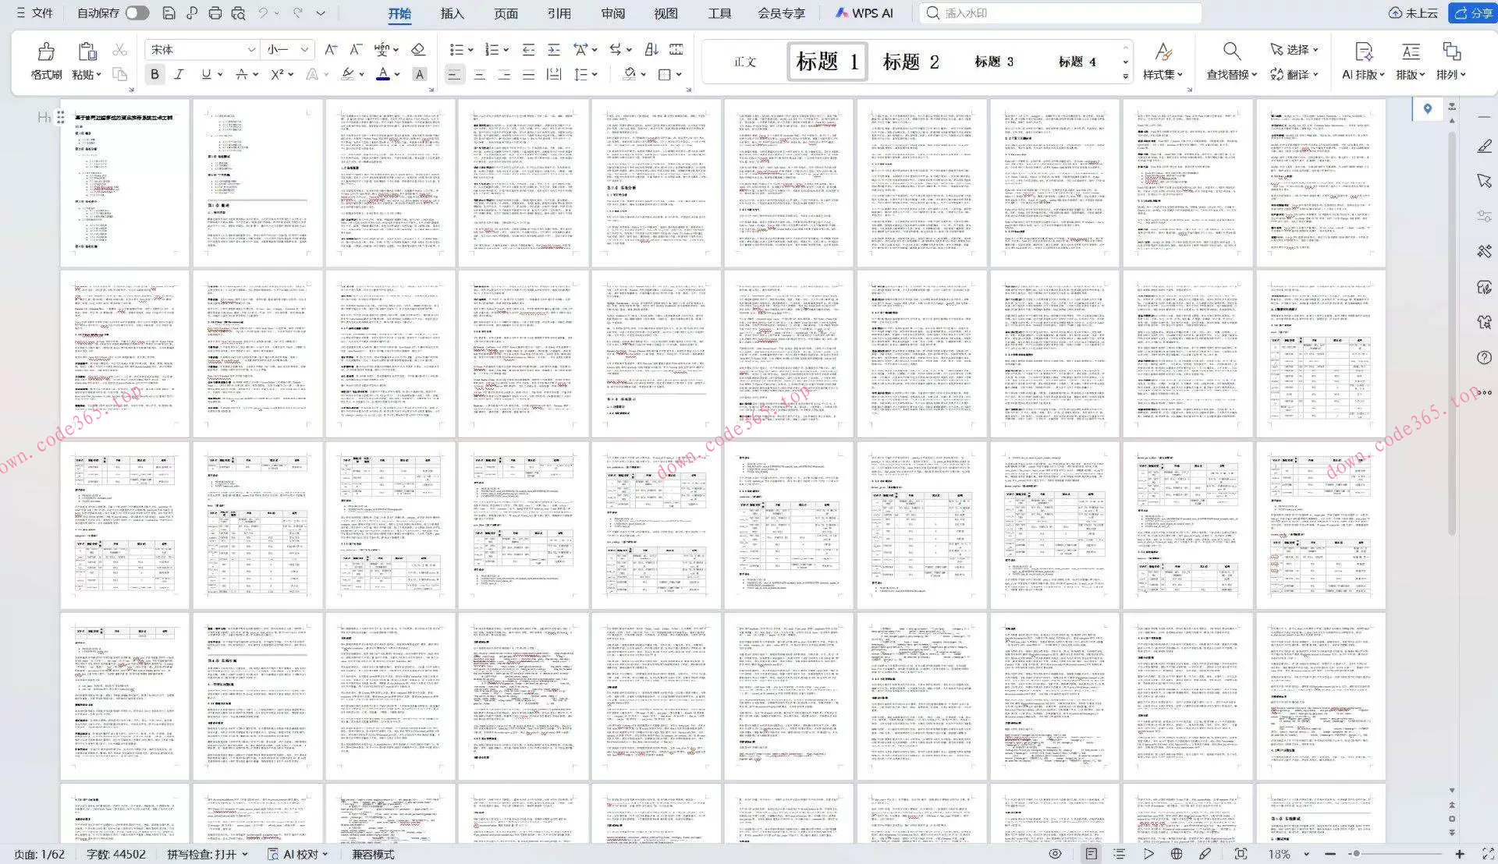
Task: Click the sort text icon
Action: point(651,50)
